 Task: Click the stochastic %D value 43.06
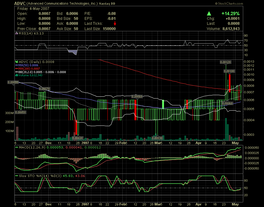pos(80,176)
